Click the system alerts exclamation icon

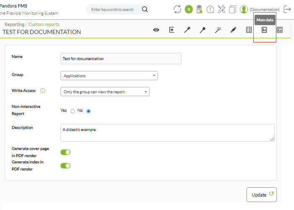coord(210,9)
